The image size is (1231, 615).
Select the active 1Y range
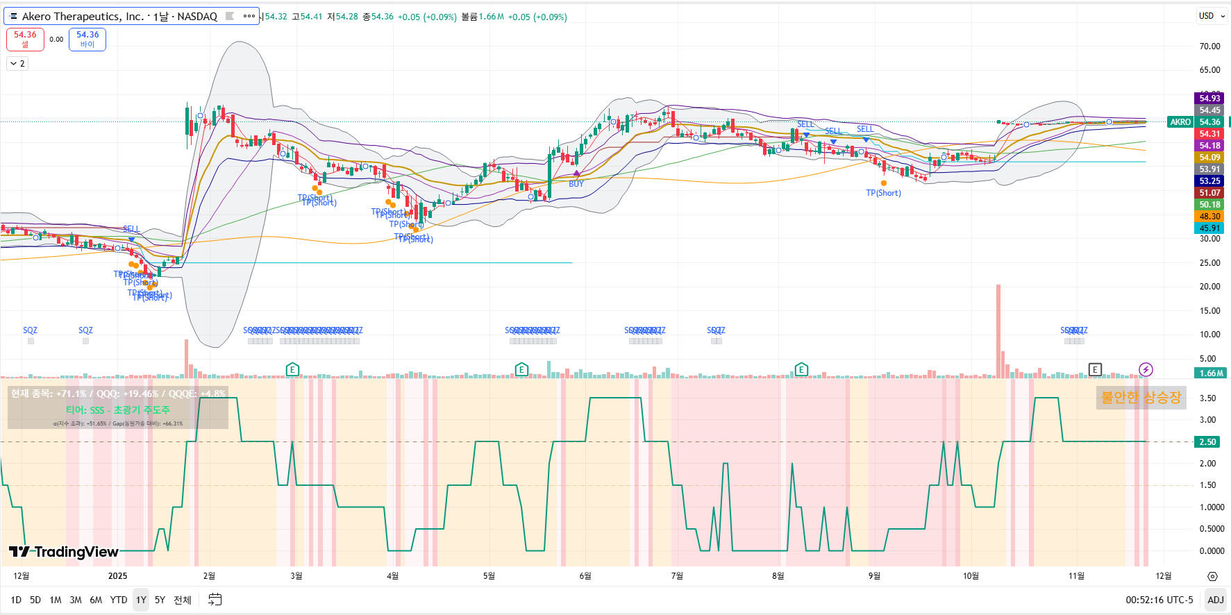pos(141,600)
